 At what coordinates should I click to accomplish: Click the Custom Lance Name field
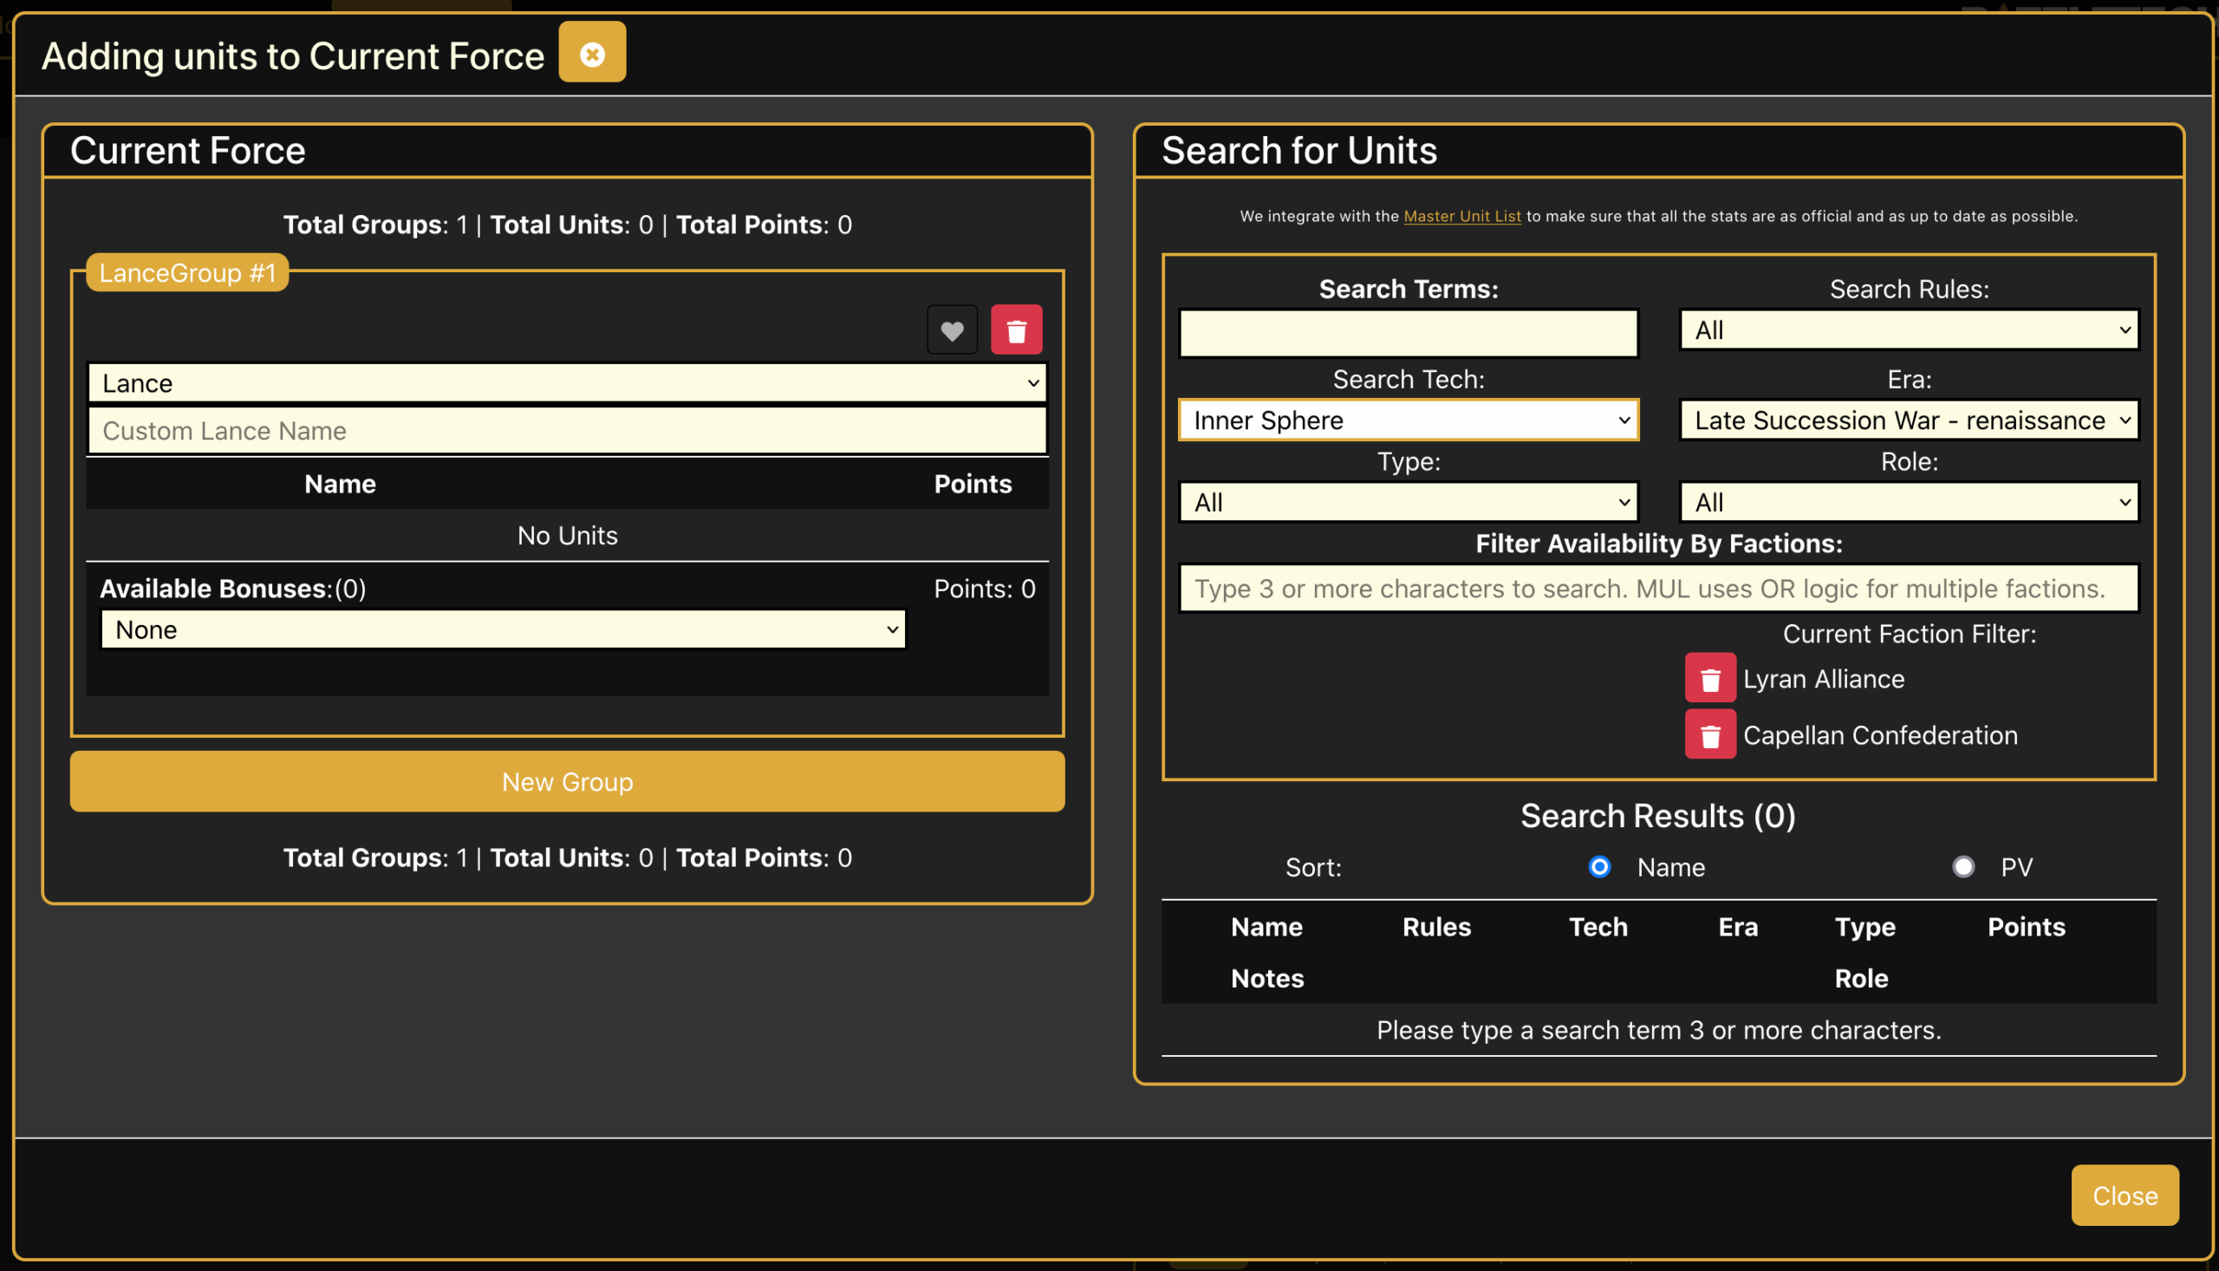click(x=567, y=431)
